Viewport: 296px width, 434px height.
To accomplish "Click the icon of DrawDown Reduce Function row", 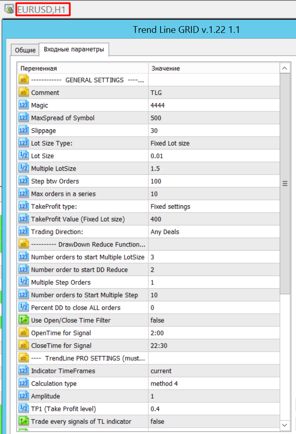I will pos(24,244).
